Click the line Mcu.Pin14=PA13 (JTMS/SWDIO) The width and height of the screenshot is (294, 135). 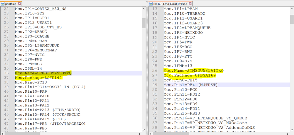tap(48, 110)
